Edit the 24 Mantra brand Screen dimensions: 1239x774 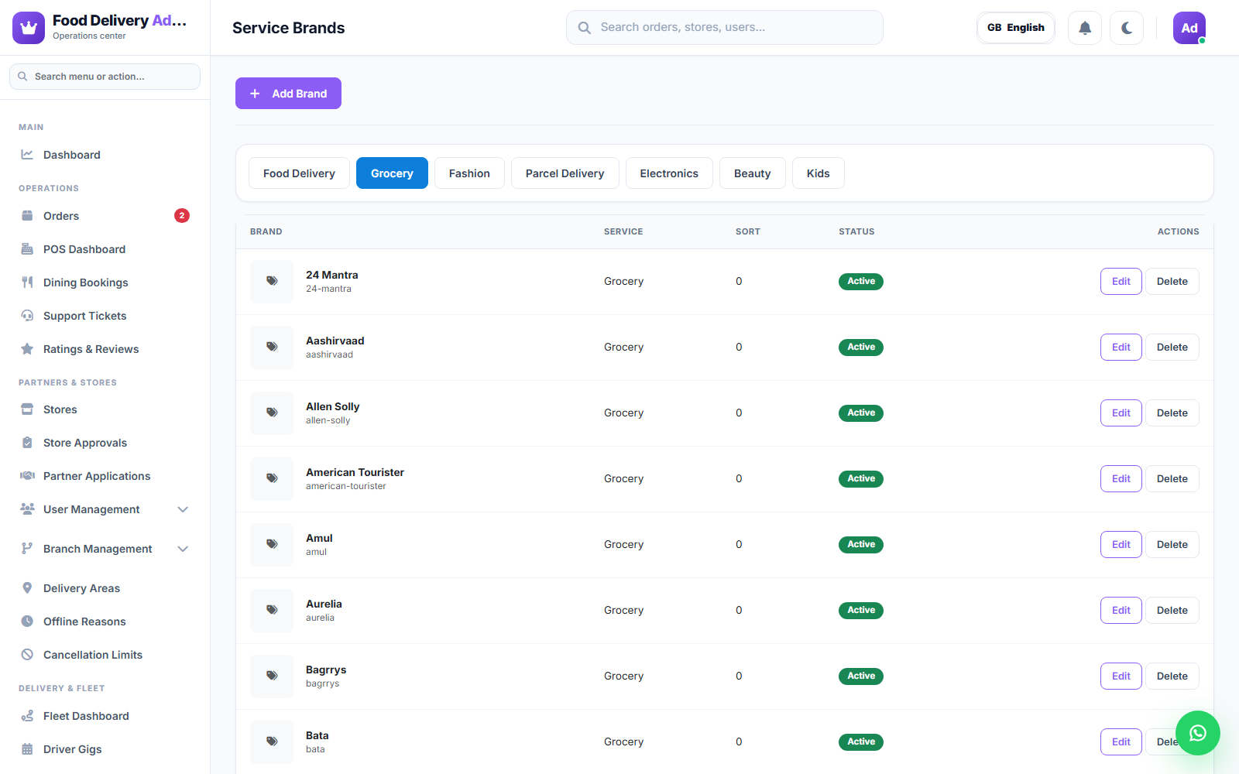pyautogui.click(x=1121, y=282)
